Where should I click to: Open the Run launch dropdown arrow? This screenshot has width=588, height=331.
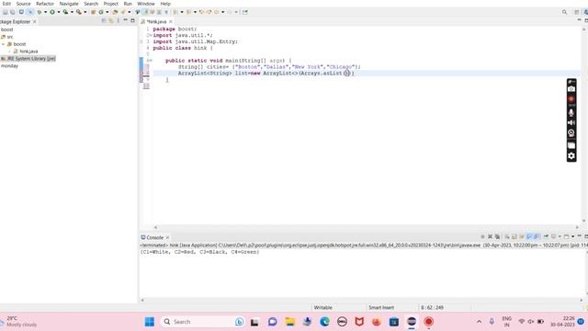[x=59, y=12]
